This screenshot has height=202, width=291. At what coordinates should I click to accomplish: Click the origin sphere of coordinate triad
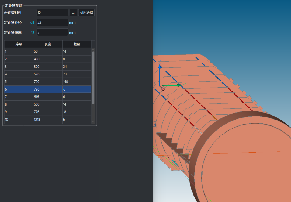163,89
